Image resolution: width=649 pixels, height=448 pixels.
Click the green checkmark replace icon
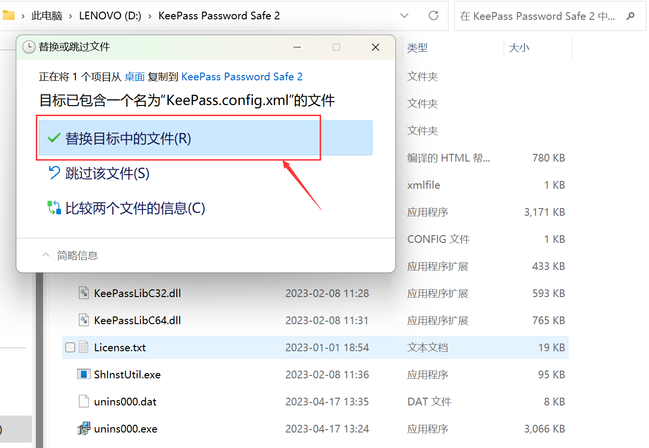pos(54,138)
